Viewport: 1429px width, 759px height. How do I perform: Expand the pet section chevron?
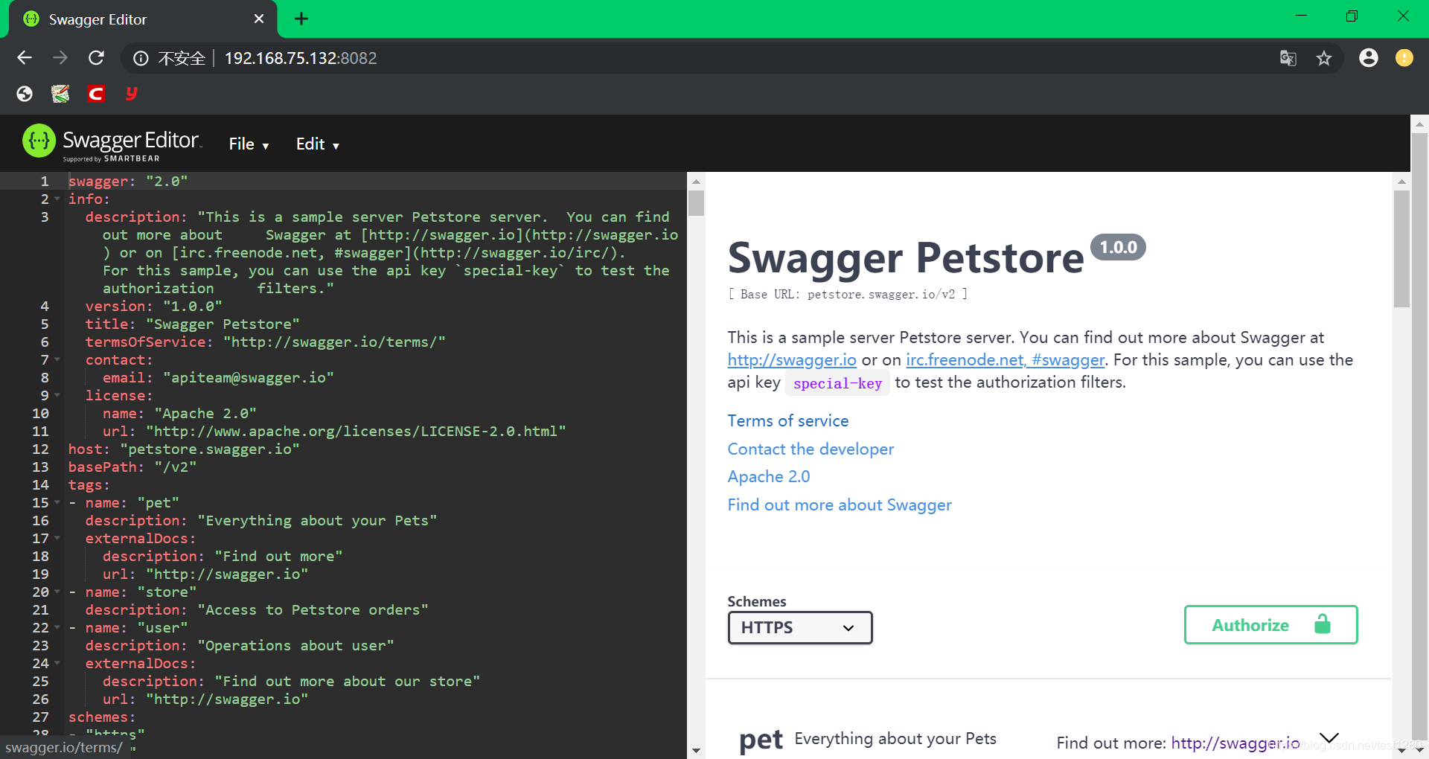pos(1329,737)
